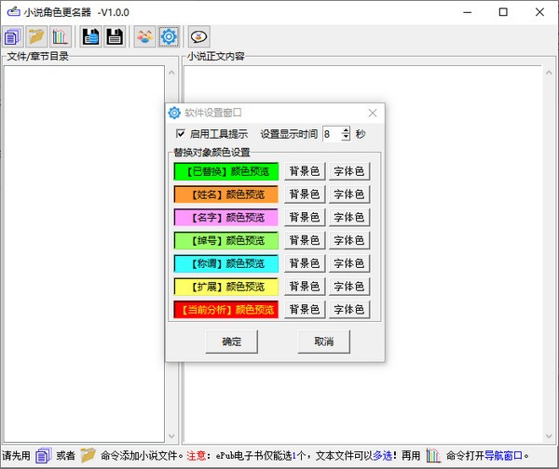Click the open folder toolbar icon
The width and height of the screenshot is (559, 469).
[36, 37]
